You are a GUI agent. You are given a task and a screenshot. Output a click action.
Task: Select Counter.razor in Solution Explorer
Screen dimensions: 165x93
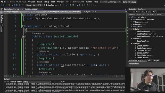tap(143, 51)
